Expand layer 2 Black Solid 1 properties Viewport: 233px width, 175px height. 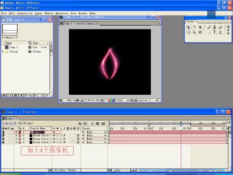click(16, 136)
